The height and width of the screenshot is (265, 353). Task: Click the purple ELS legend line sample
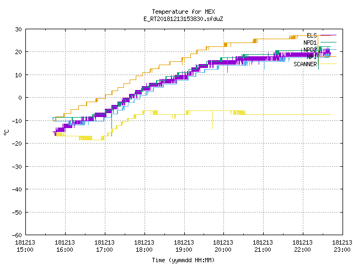pyautogui.click(x=328, y=35)
